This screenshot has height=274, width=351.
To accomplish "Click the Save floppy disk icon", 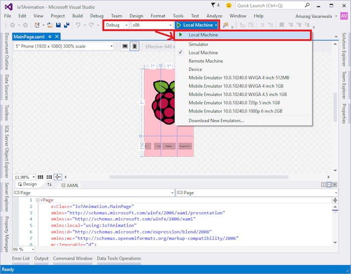I will point(58,25).
